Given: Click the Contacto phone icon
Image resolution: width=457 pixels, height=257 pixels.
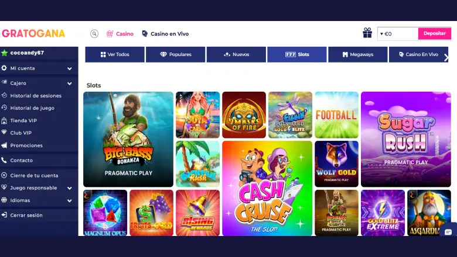Looking at the screenshot, I should 4,160.
